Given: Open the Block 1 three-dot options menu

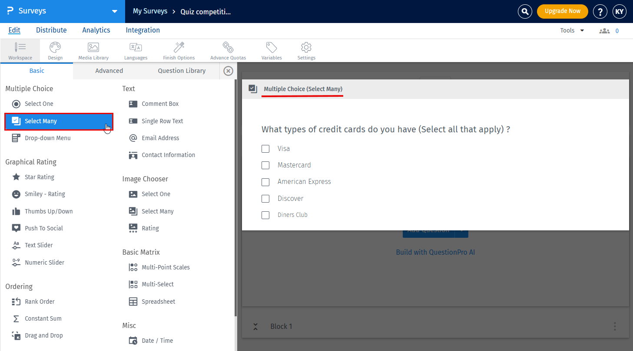Looking at the screenshot, I should (615, 326).
